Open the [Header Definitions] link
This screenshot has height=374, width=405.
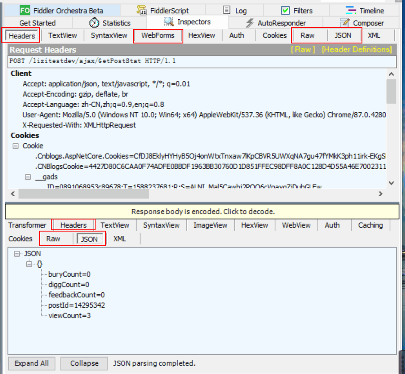coord(357,49)
